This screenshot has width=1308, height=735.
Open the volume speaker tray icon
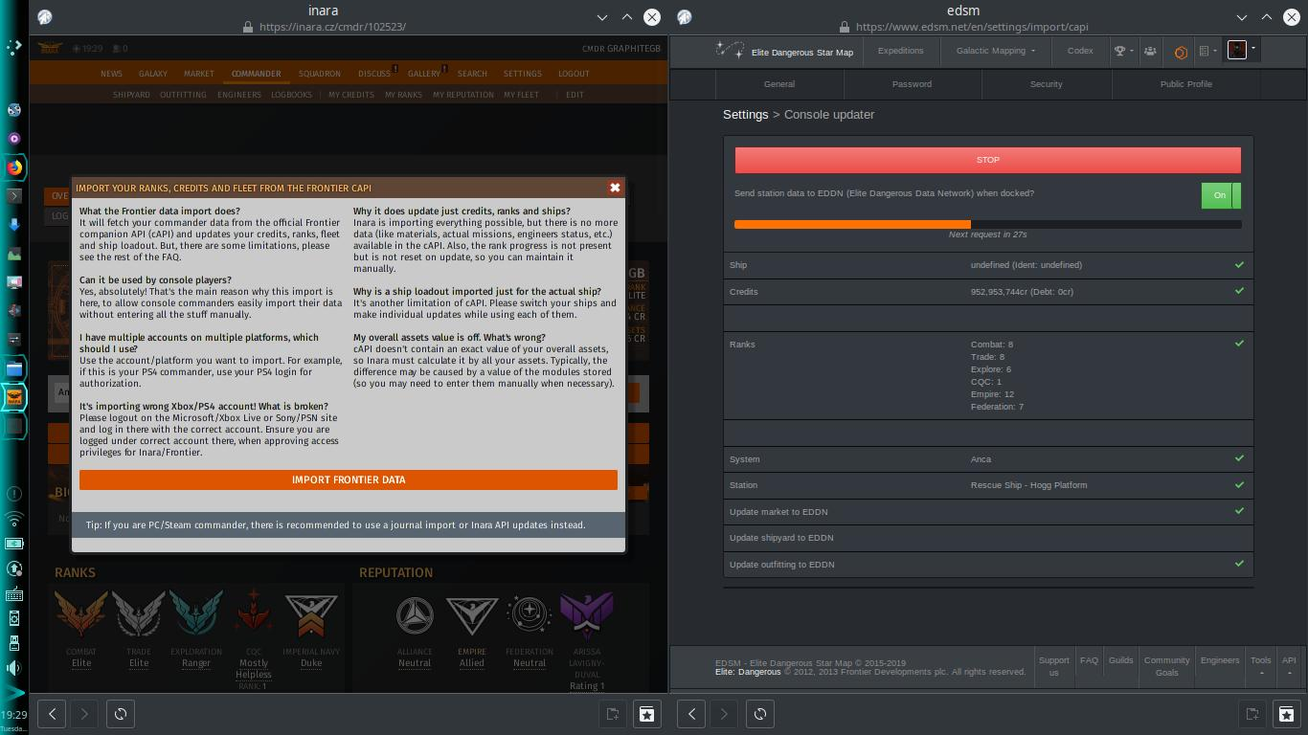click(x=14, y=667)
